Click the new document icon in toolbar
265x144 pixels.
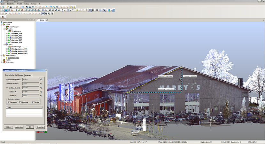tap(3, 7)
